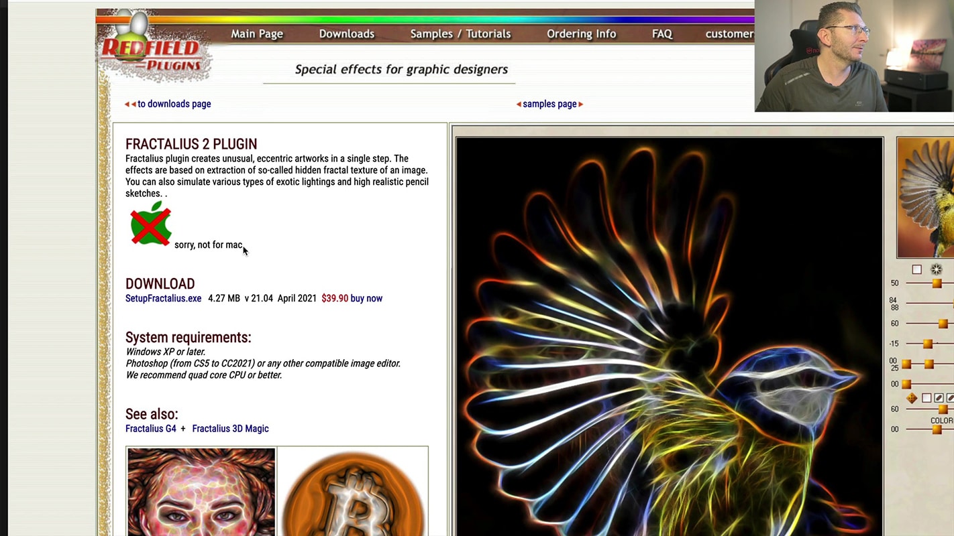Toggle the empty checkbox above the 50 slider
This screenshot has width=954, height=536.
[x=916, y=269]
